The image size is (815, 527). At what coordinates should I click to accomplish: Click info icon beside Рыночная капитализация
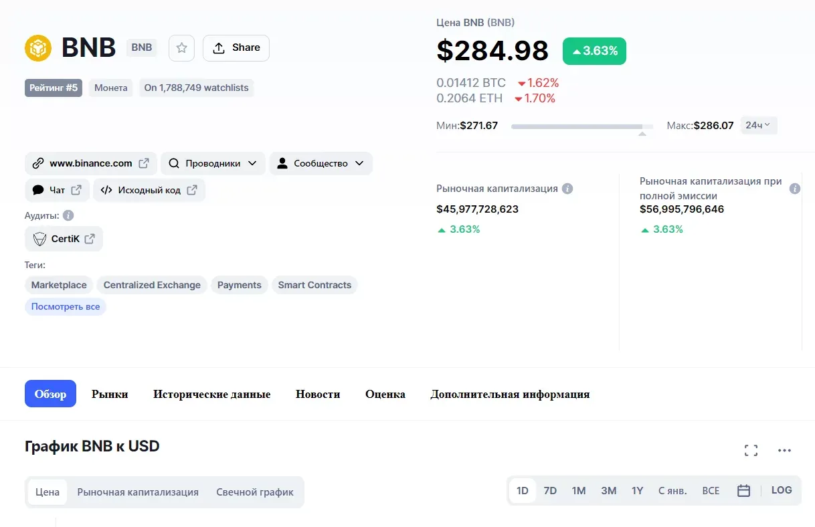click(x=567, y=189)
